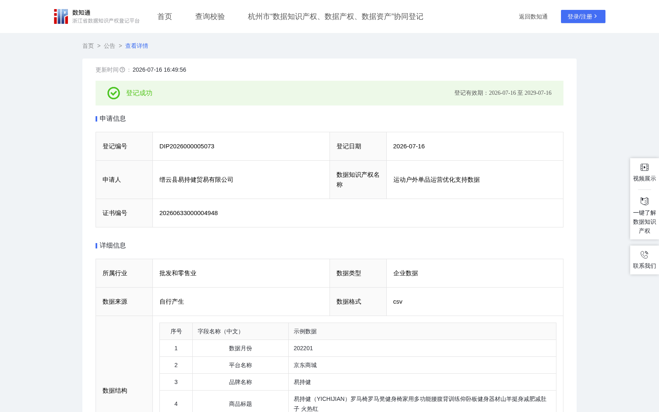This screenshot has height=412, width=659.
Task: Click the 序号 column header
Action: [x=176, y=331]
